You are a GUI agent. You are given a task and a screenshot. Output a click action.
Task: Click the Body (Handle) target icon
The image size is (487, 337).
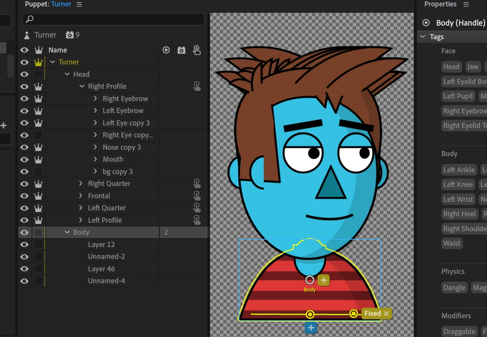426,23
